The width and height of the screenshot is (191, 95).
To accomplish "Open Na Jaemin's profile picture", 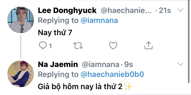I will click(x=20, y=74).
